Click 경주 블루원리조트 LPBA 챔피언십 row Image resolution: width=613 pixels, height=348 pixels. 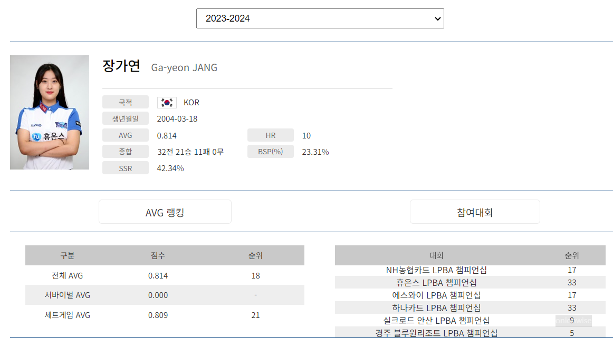pos(437,333)
